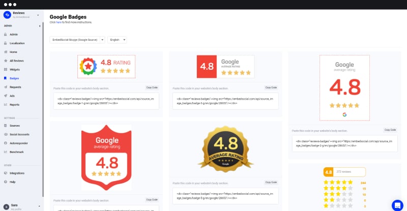Click the star icon for All Reviews
This screenshot has height=211, width=407.
tap(6, 61)
